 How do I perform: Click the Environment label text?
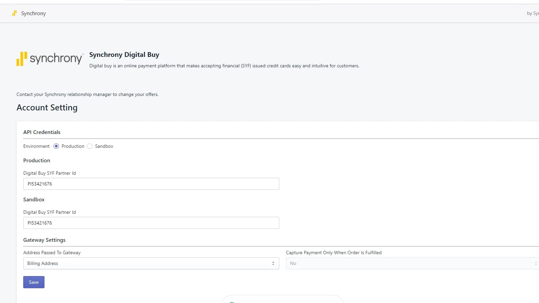point(36,146)
